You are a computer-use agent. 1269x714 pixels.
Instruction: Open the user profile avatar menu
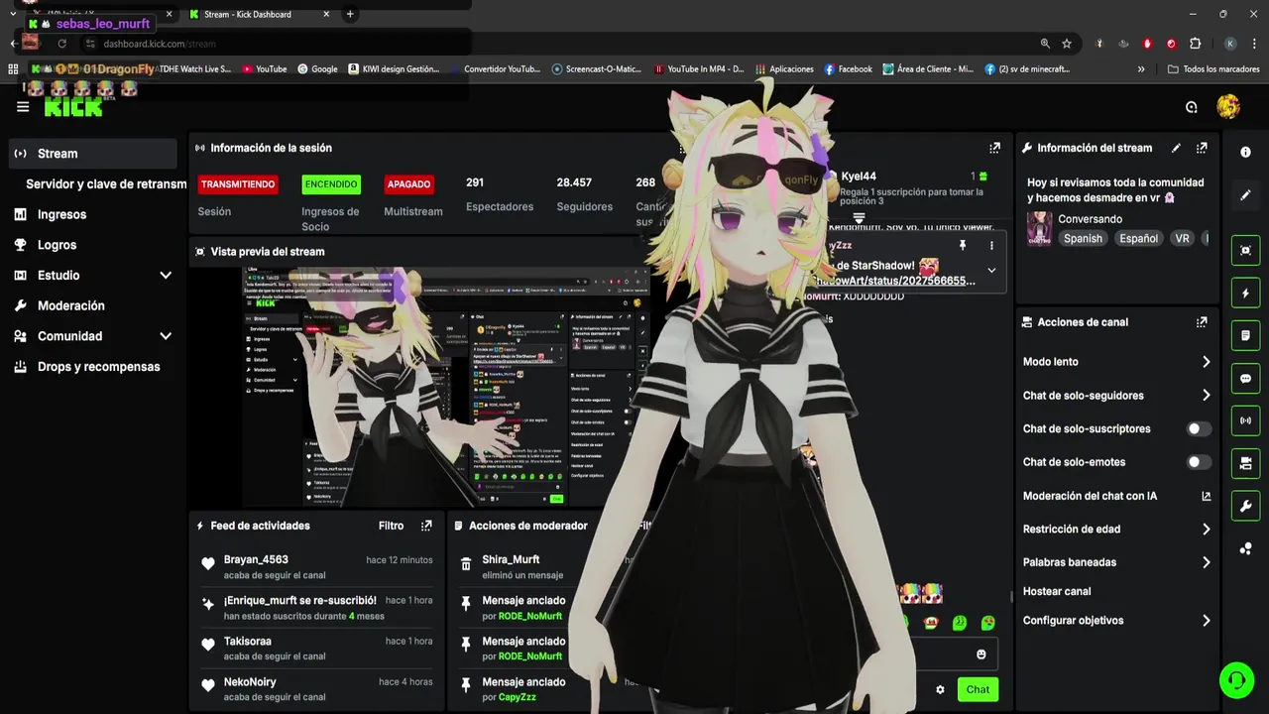(x=1228, y=107)
